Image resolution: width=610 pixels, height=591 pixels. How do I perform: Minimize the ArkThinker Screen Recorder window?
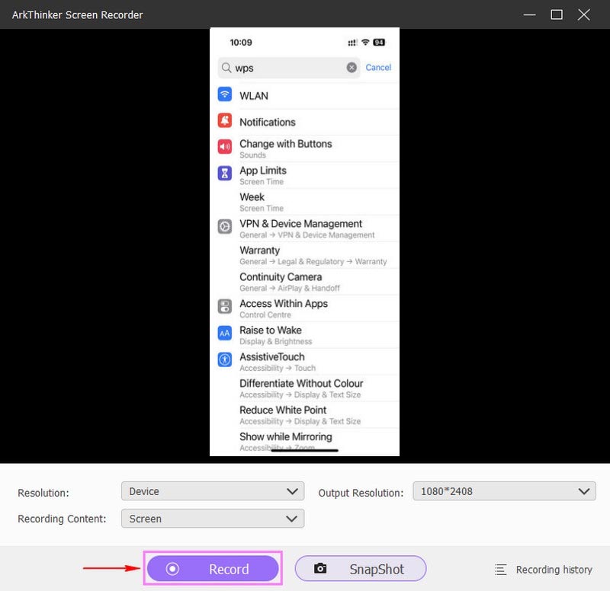pyautogui.click(x=529, y=14)
